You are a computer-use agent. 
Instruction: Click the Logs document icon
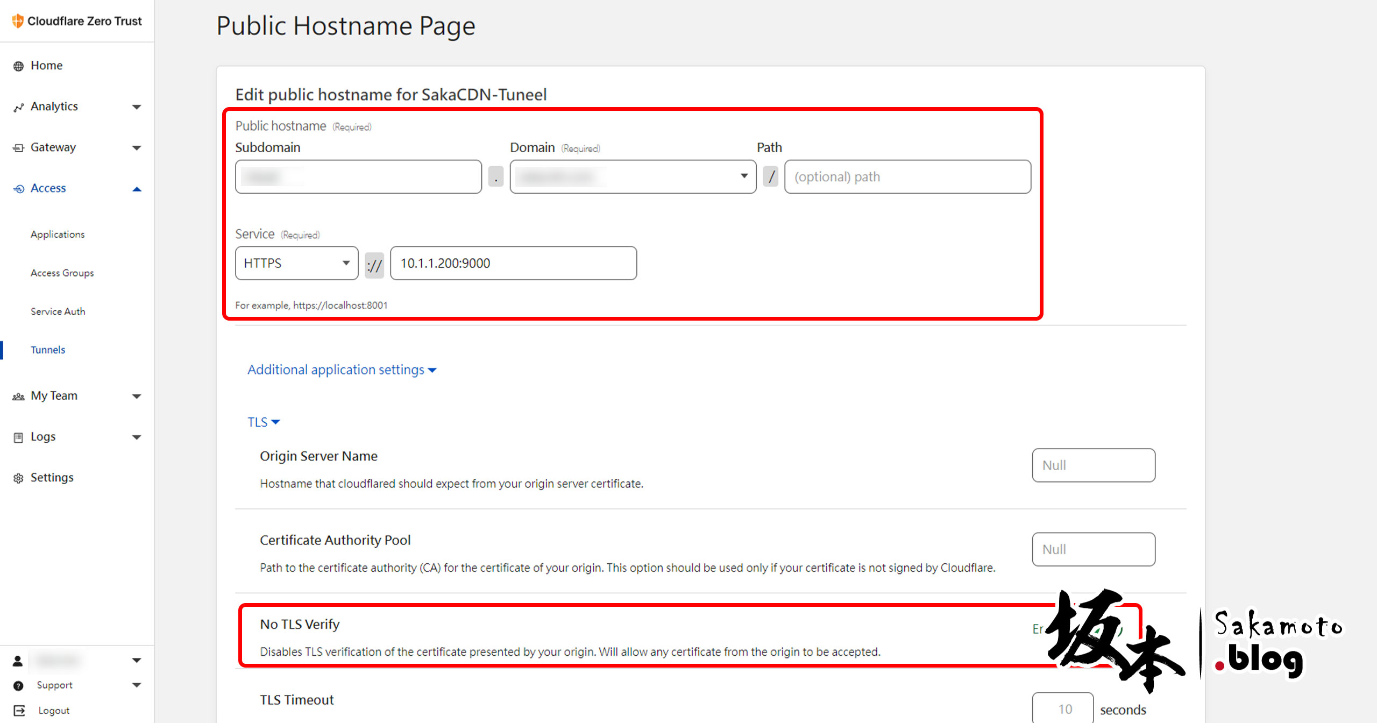coord(18,437)
